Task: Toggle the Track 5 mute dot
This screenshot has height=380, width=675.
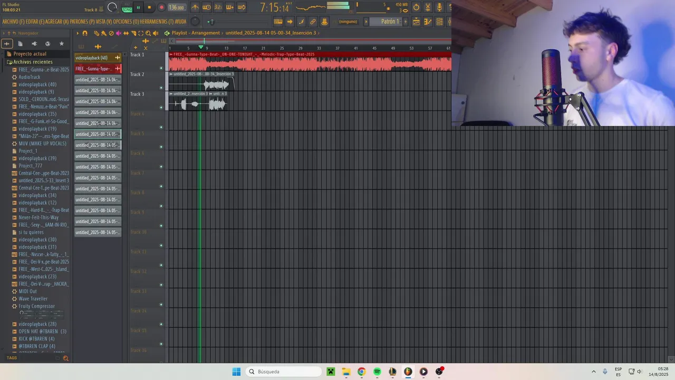Action: (x=161, y=147)
